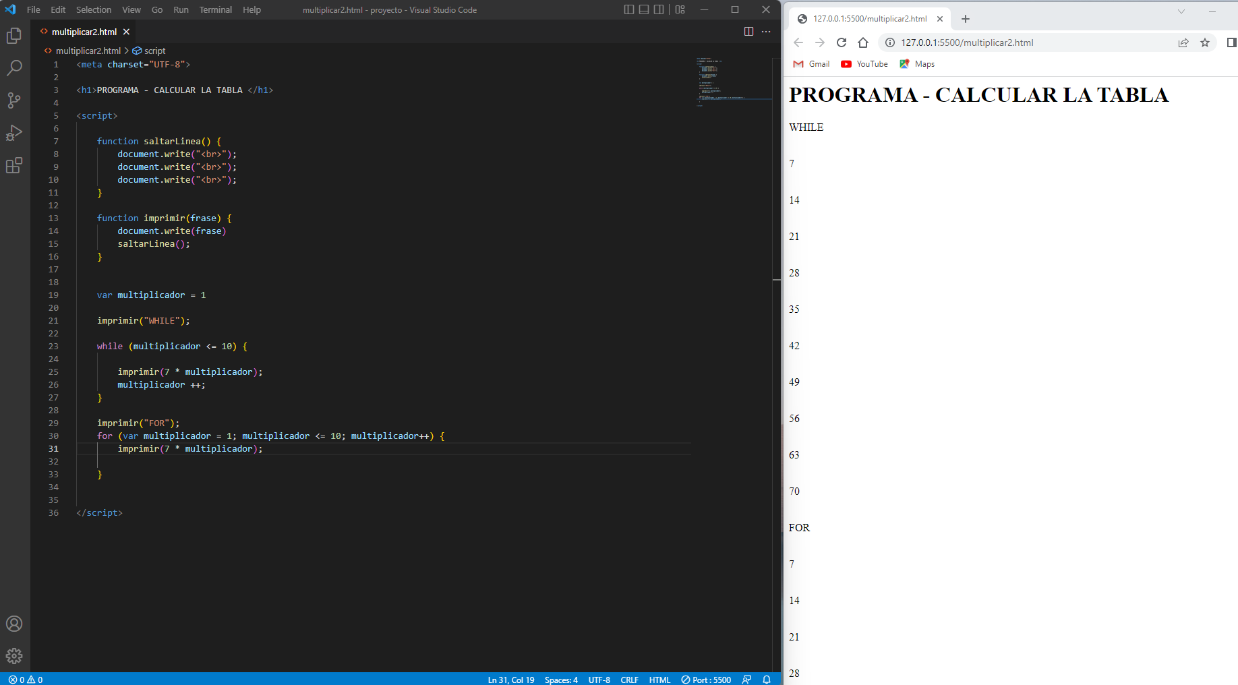The image size is (1238, 685).
Task: Click the VS Code logo icon in title bar
Action: (10, 9)
